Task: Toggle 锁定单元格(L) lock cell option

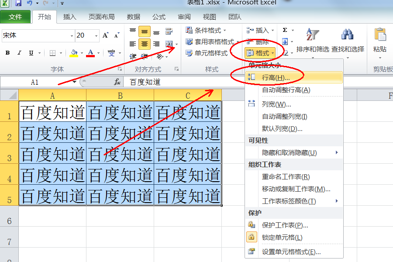Action: click(x=294, y=237)
